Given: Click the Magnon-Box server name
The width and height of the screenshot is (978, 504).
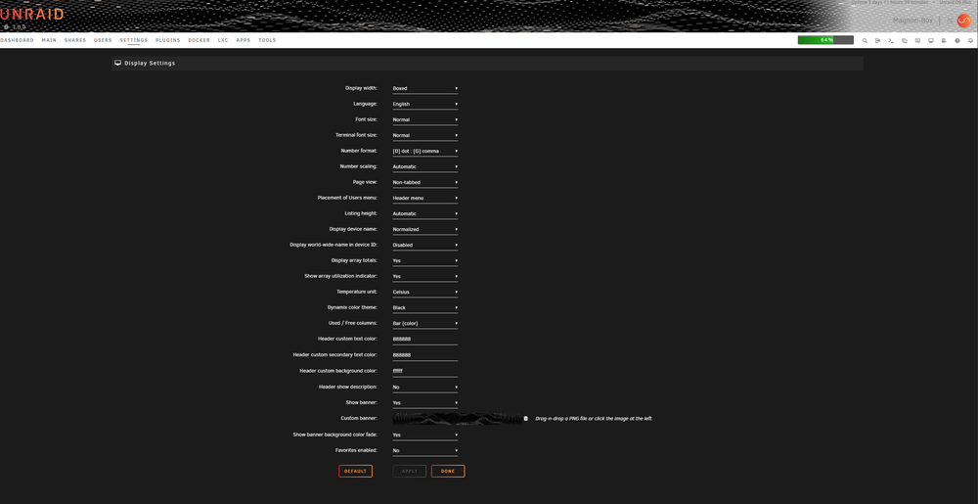Looking at the screenshot, I should click(x=912, y=21).
